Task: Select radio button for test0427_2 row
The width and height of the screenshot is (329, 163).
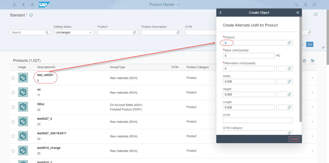Action: coord(13,122)
